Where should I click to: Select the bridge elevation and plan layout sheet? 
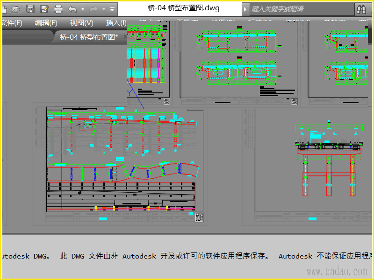pos(122,164)
